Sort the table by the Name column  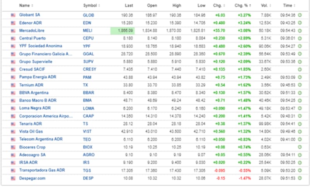point(26,6)
